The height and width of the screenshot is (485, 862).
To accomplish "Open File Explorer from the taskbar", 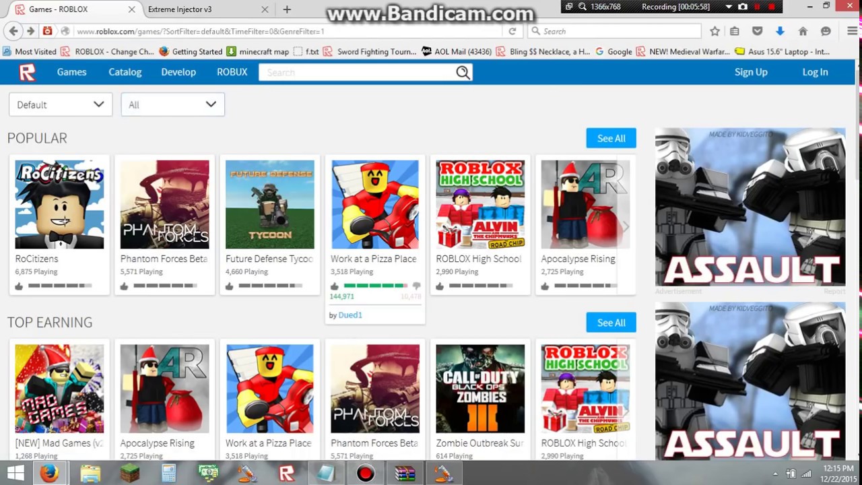I will [x=90, y=474].
